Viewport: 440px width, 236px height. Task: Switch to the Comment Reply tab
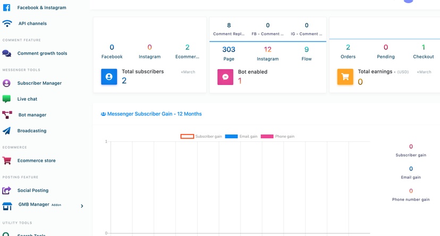tap(229, 29)
